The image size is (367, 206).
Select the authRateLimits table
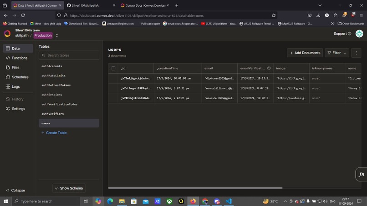click(x=69, y=75)
